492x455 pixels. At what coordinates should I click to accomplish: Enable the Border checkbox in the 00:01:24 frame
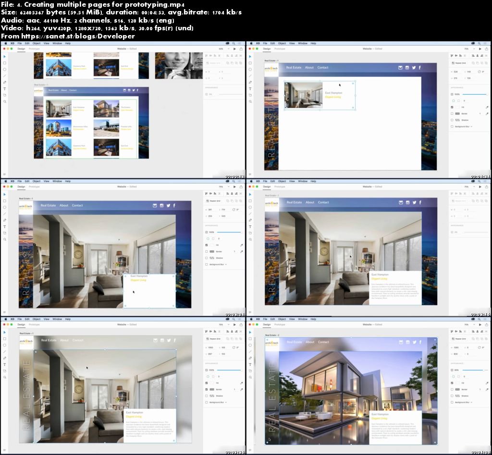452,113
